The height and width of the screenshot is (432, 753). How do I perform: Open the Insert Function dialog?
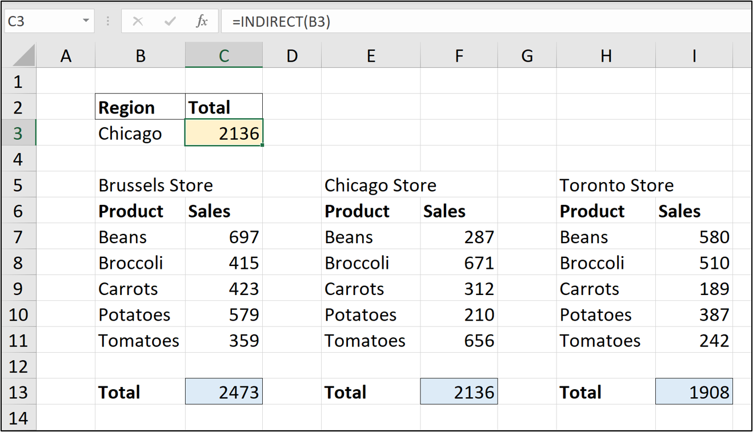tap(202, 21)
